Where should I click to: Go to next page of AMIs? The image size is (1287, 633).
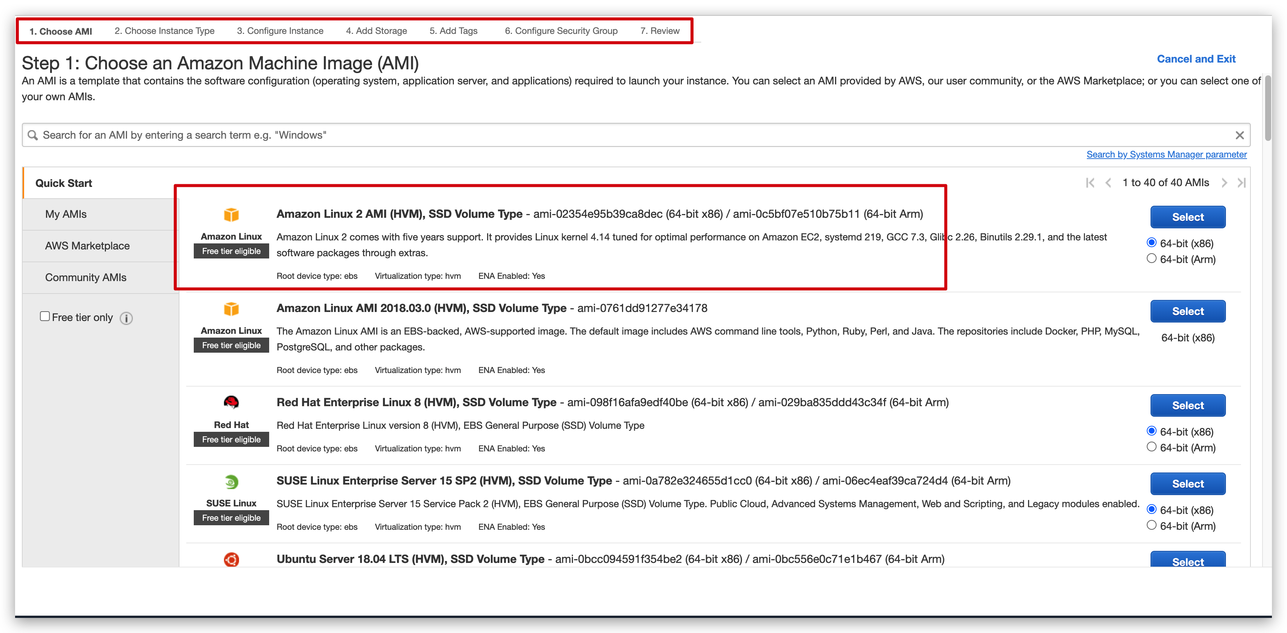coord(1224,183)
